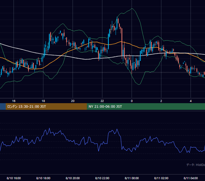The image size is (205, 181).
Task: Click the 8/10 16:00 date label
Action: coord(14,178)
